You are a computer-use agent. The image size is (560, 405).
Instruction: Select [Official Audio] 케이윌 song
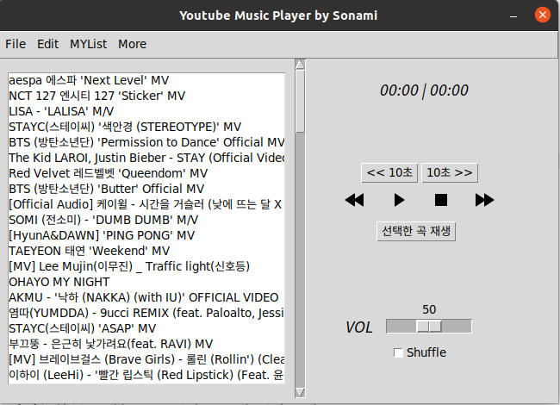(x=146, y=204)
